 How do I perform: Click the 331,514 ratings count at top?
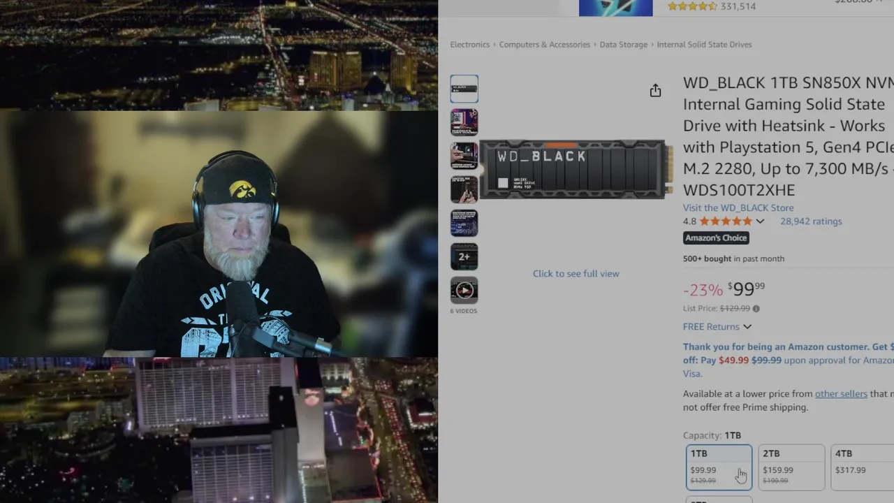click(x=738, y=6)
